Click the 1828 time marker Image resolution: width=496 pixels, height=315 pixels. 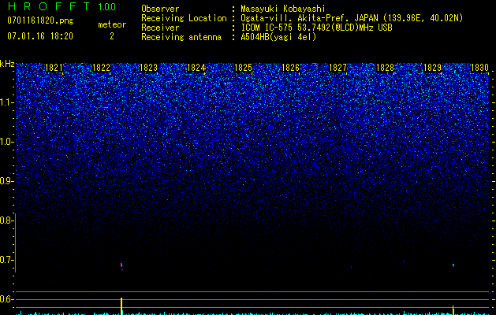pyautogui.click(x=385, y=68)
